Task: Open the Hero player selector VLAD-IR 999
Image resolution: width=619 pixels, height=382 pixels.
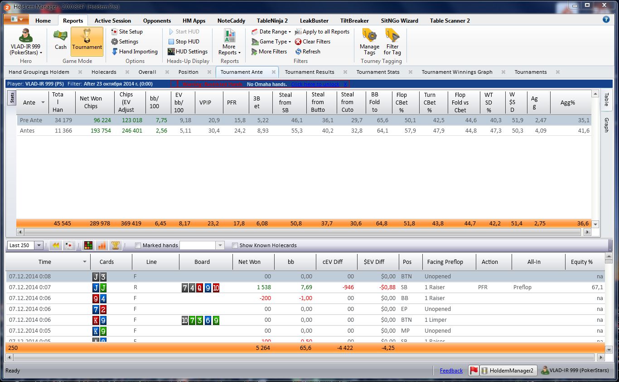Action: click(26, 42)
